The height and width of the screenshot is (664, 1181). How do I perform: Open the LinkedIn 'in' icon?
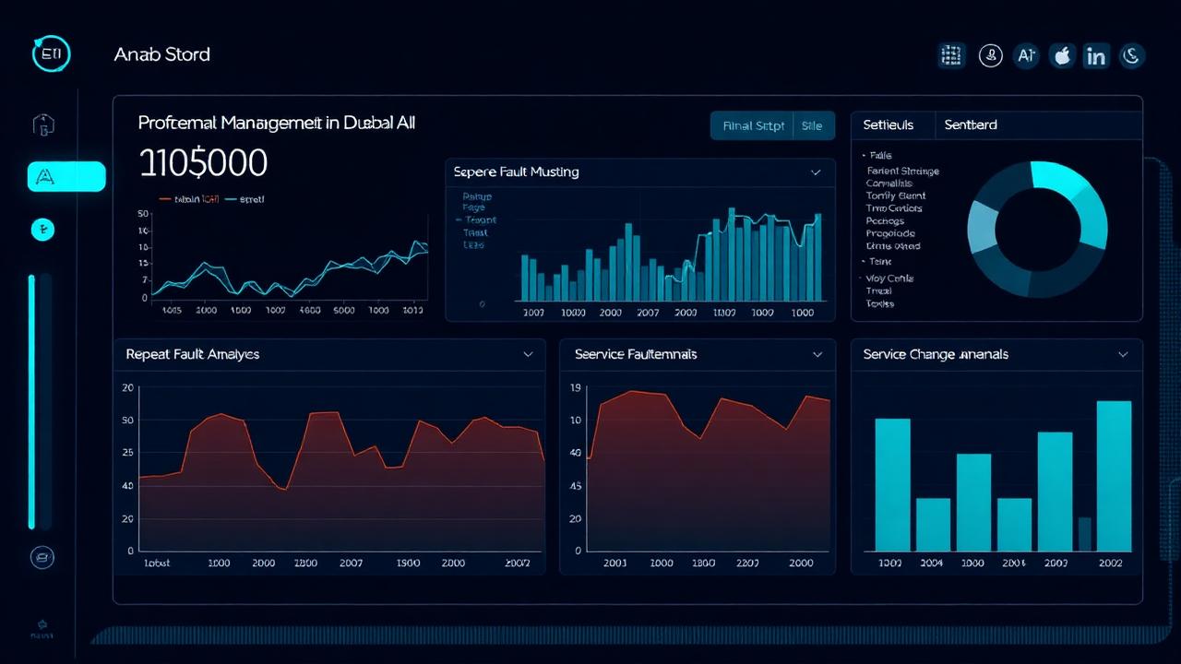(1096, 56)
